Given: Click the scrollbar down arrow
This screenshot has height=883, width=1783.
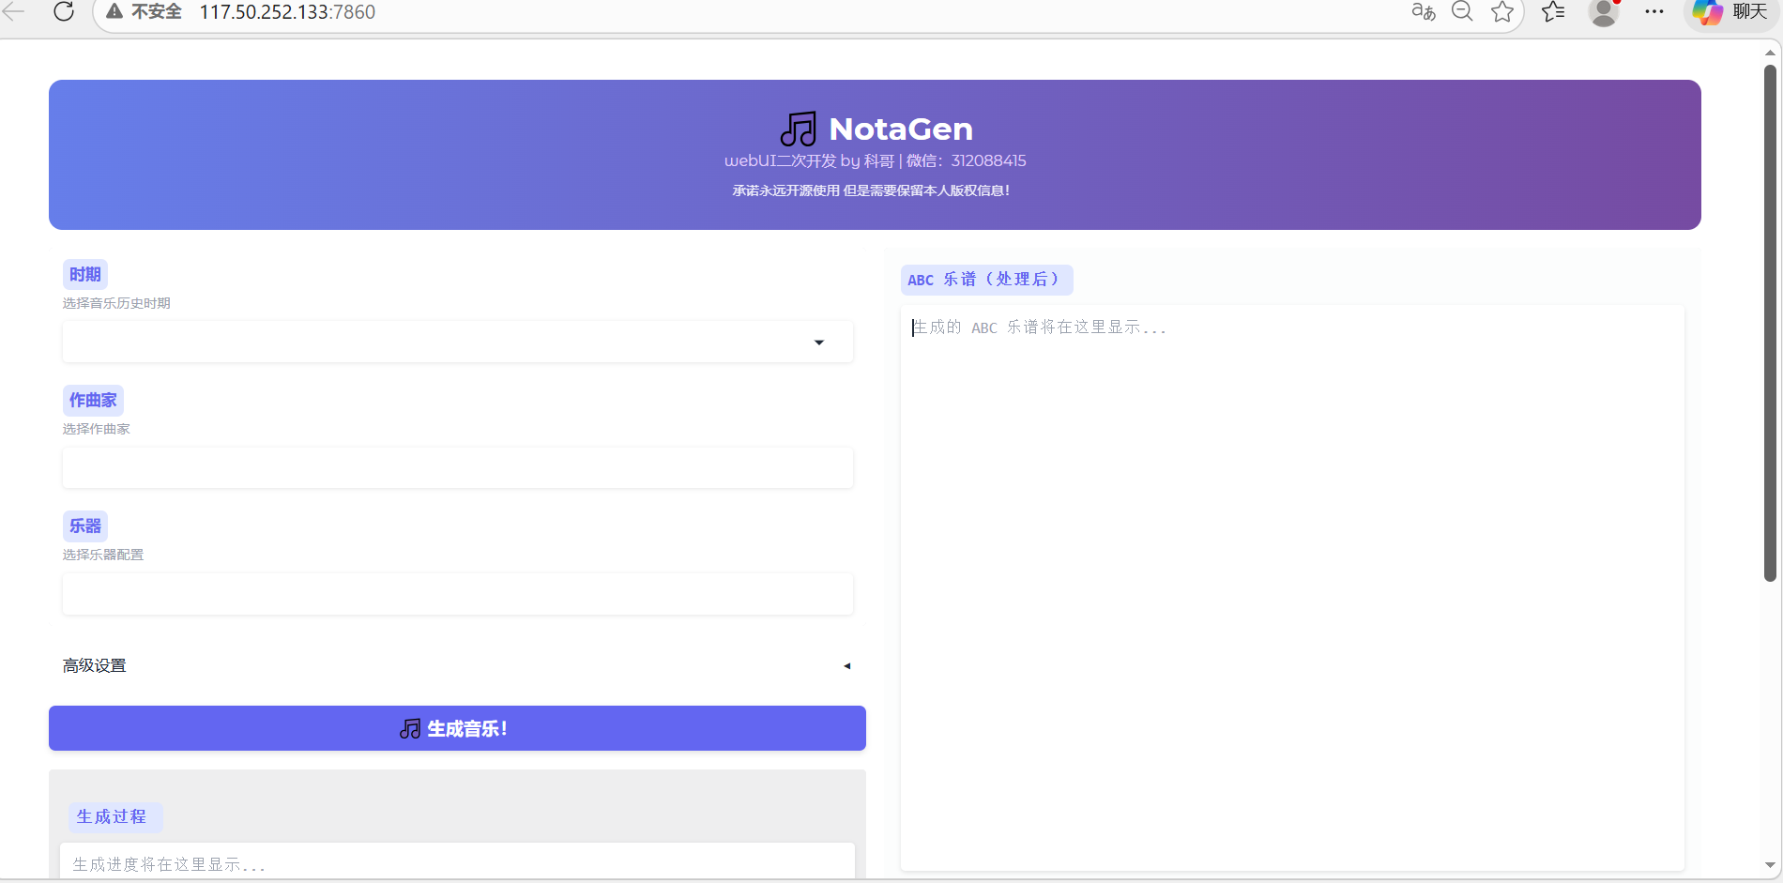Looking at the screenshot, I should point(1770,865).
